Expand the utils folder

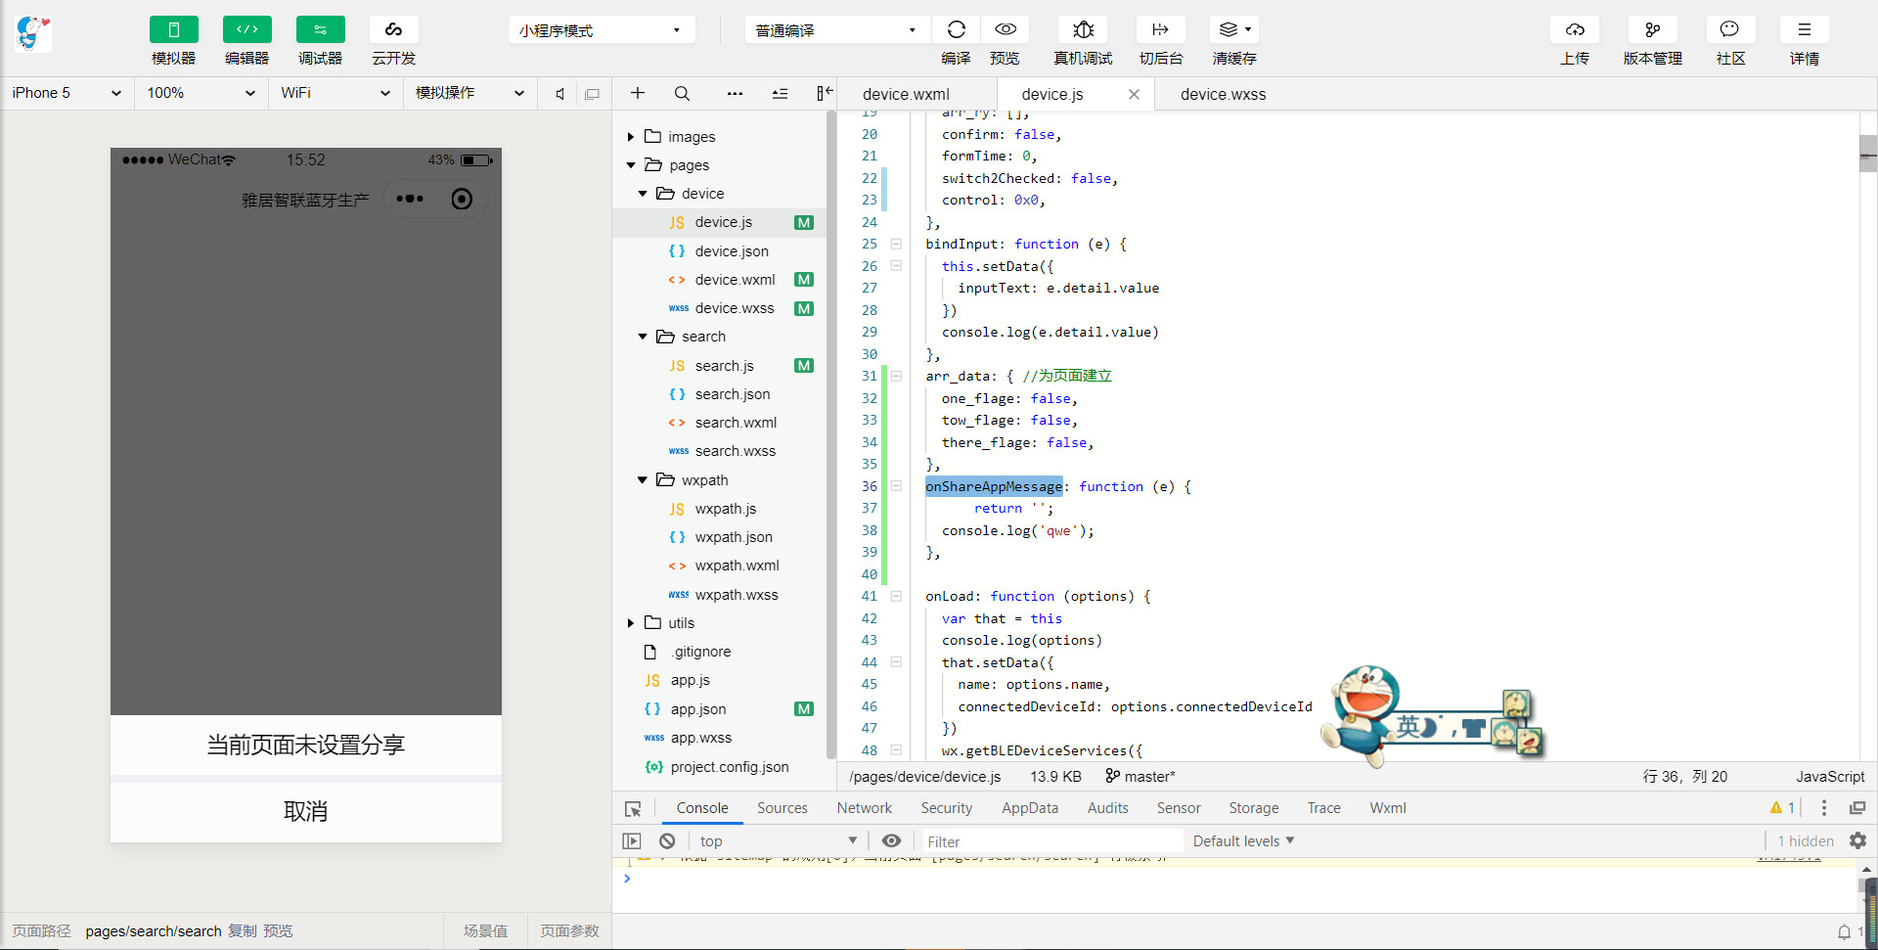click(x=631, y=623)
